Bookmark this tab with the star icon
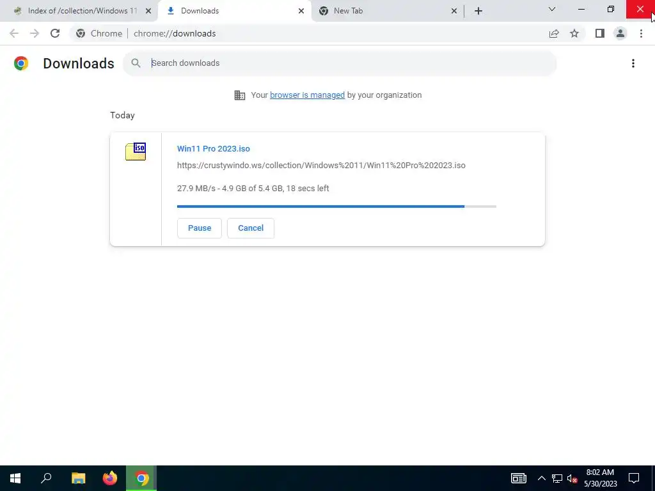The image size is (655, 491). 574,33
